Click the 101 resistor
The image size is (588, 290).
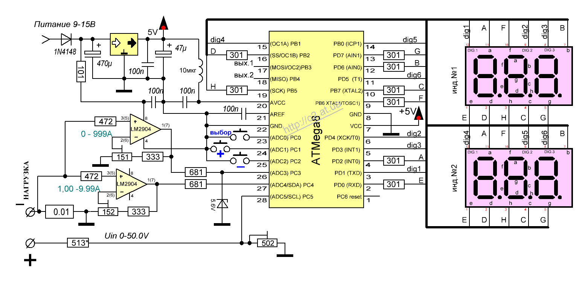(81, 71)
